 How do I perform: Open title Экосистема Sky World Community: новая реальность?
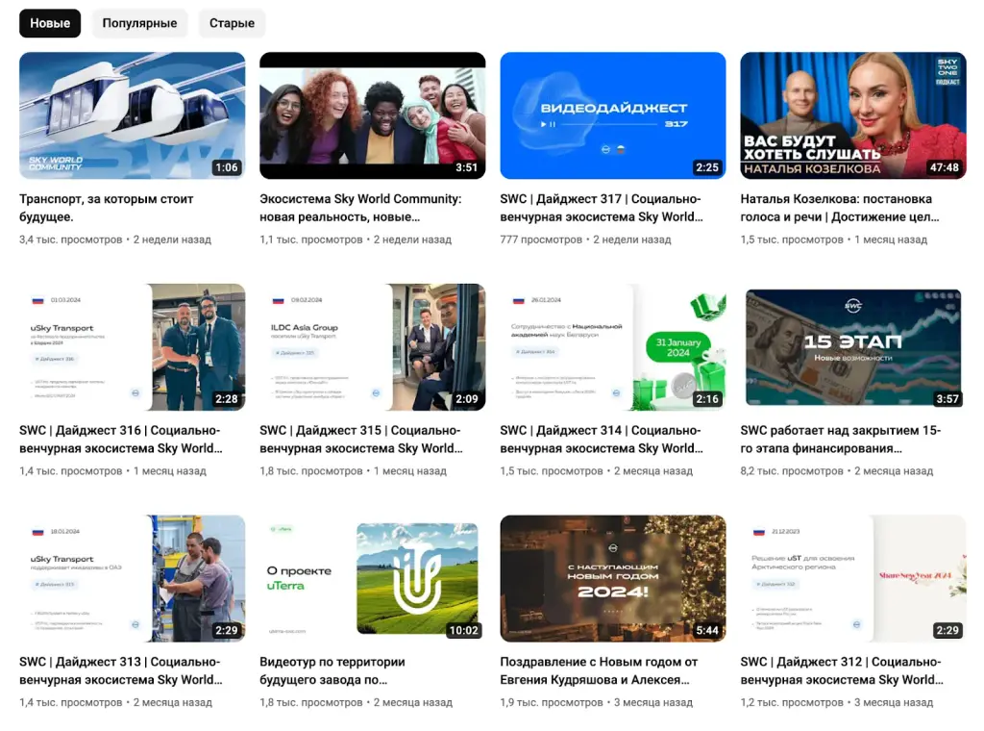pos(361,208)
